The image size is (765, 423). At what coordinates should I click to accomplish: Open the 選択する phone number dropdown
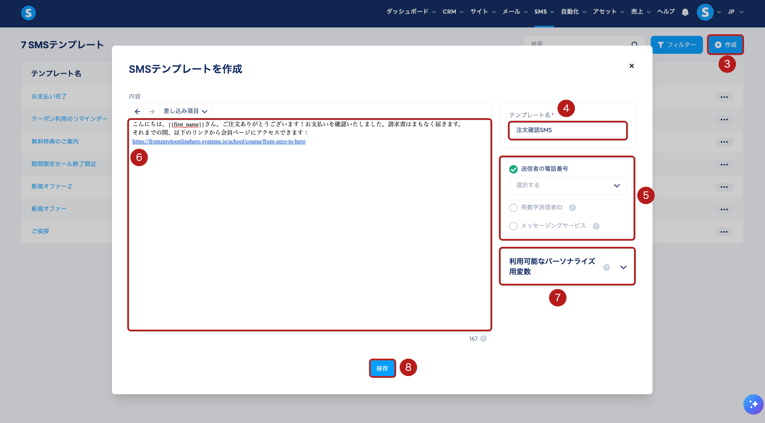point(568,185)
